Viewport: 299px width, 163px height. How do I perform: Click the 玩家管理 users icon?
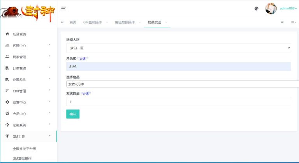click(x=7, y=57)
